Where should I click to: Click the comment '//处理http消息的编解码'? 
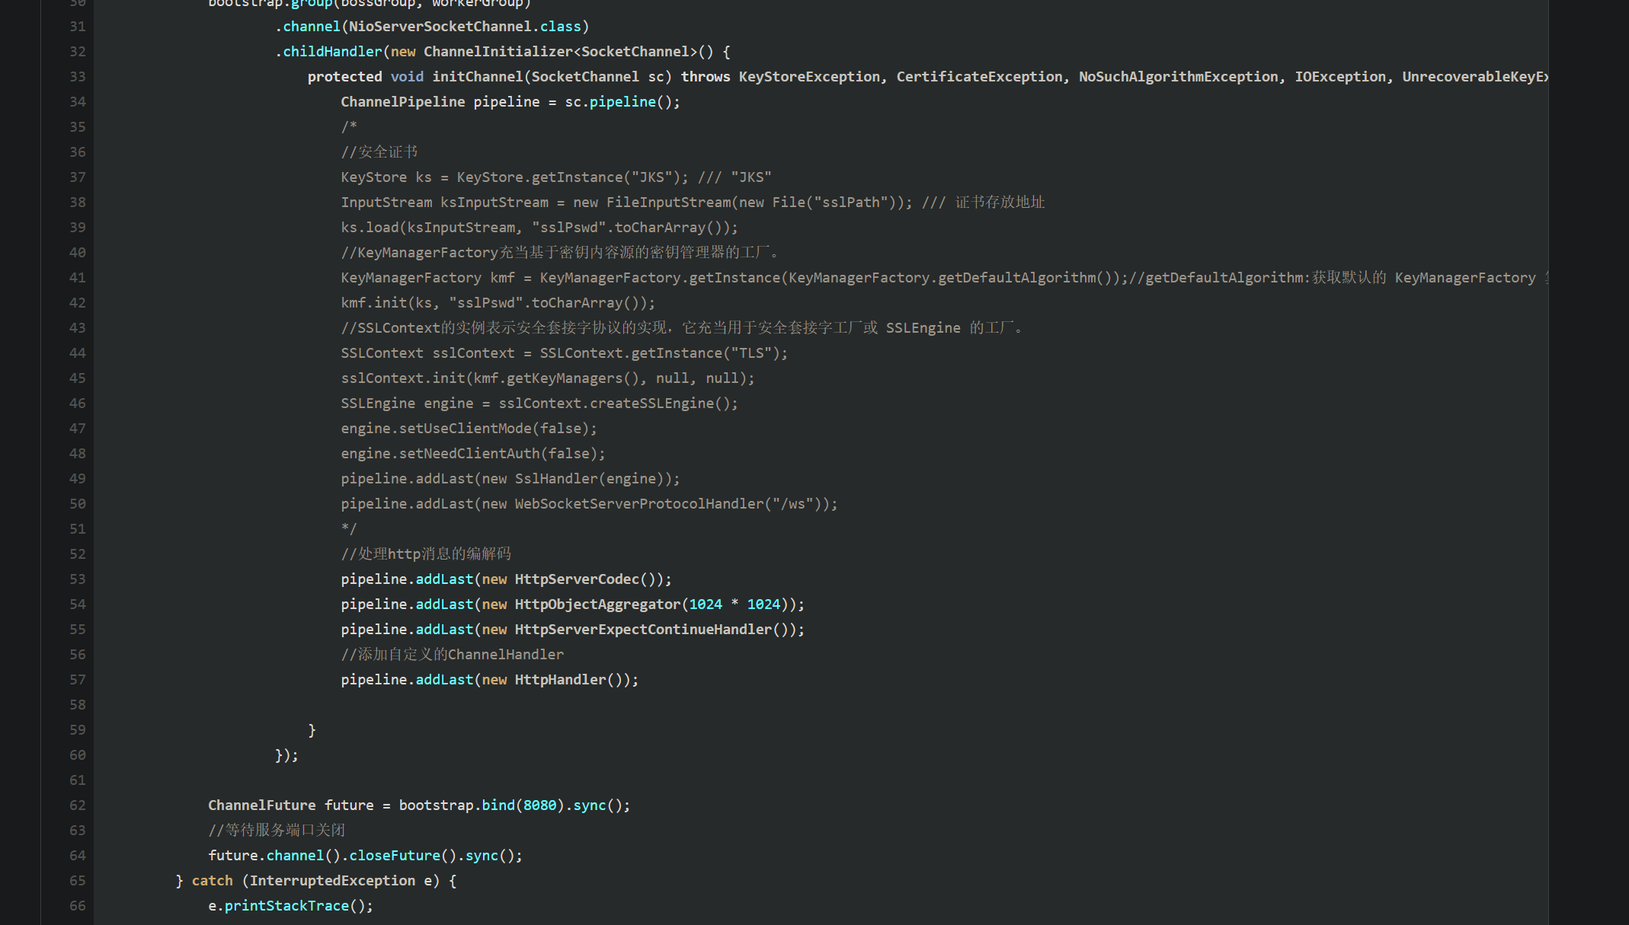(x=426, y=554)
